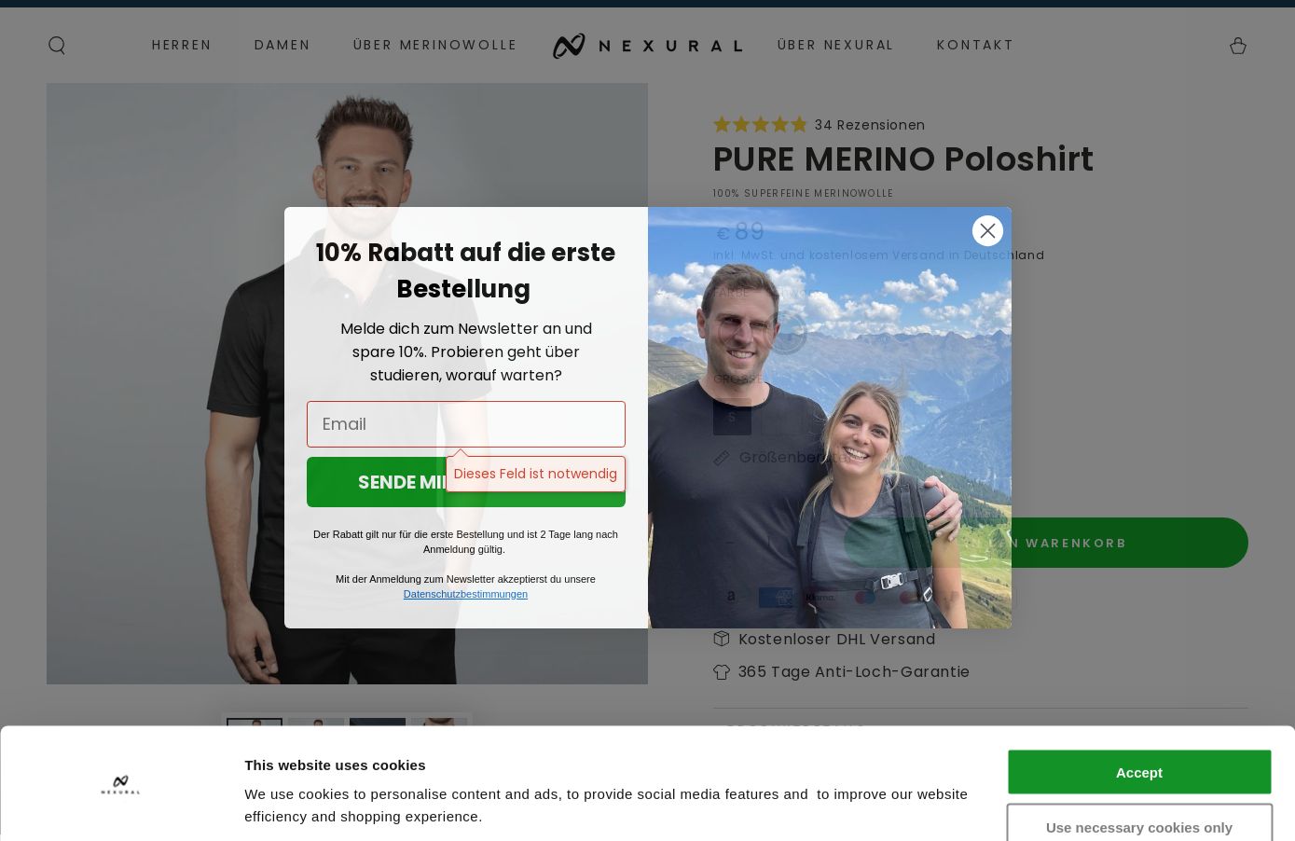Click the Email input field

466,424
